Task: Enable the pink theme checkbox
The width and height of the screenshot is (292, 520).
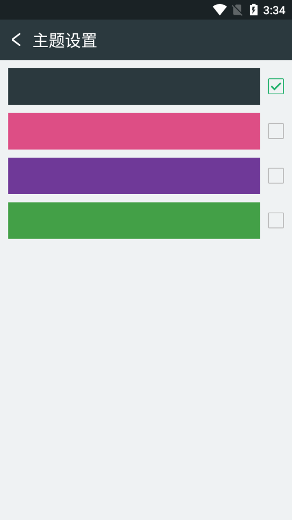Action: 276,131
